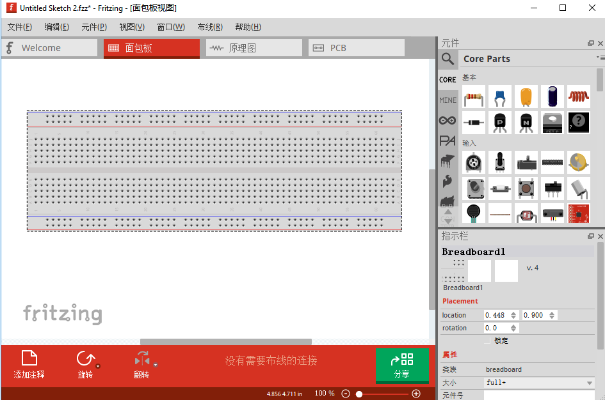Open the 编辑(E) menu

57,27
